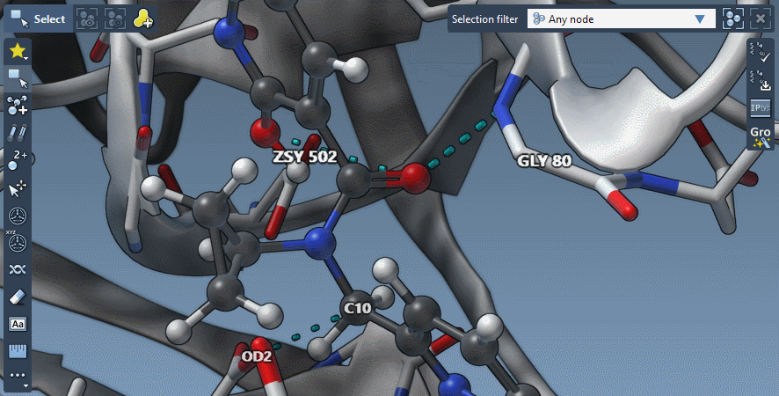This screenshot has width=779, height=396.
Task: Select the ruler measurement tool
Action: pyautogui.click(x=18, y=351)
